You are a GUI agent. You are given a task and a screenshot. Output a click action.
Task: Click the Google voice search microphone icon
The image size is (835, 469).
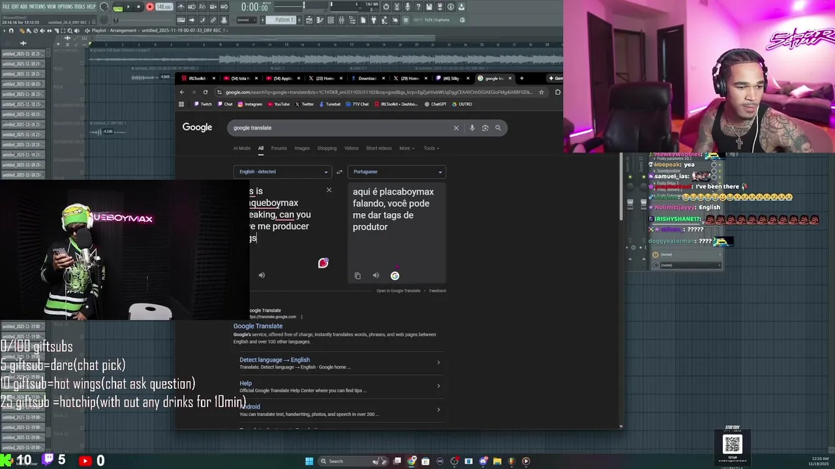(x=472, y=128)
